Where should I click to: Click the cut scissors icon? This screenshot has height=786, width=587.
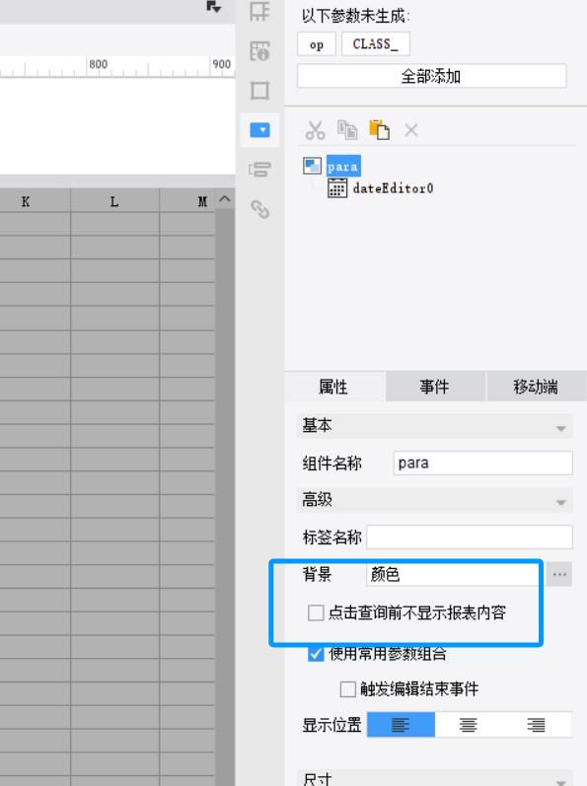(x=316, y=130)
